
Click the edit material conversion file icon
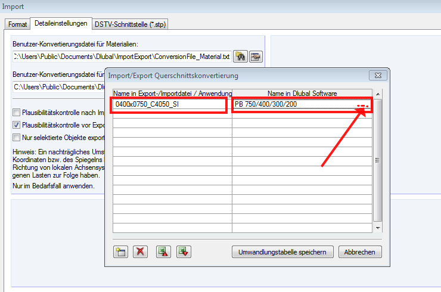pos(256,57)
